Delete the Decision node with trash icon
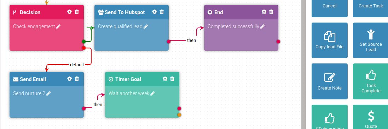The height and width of the screenshot is (129, 388). pyautogui.click(x=77, y=12)
